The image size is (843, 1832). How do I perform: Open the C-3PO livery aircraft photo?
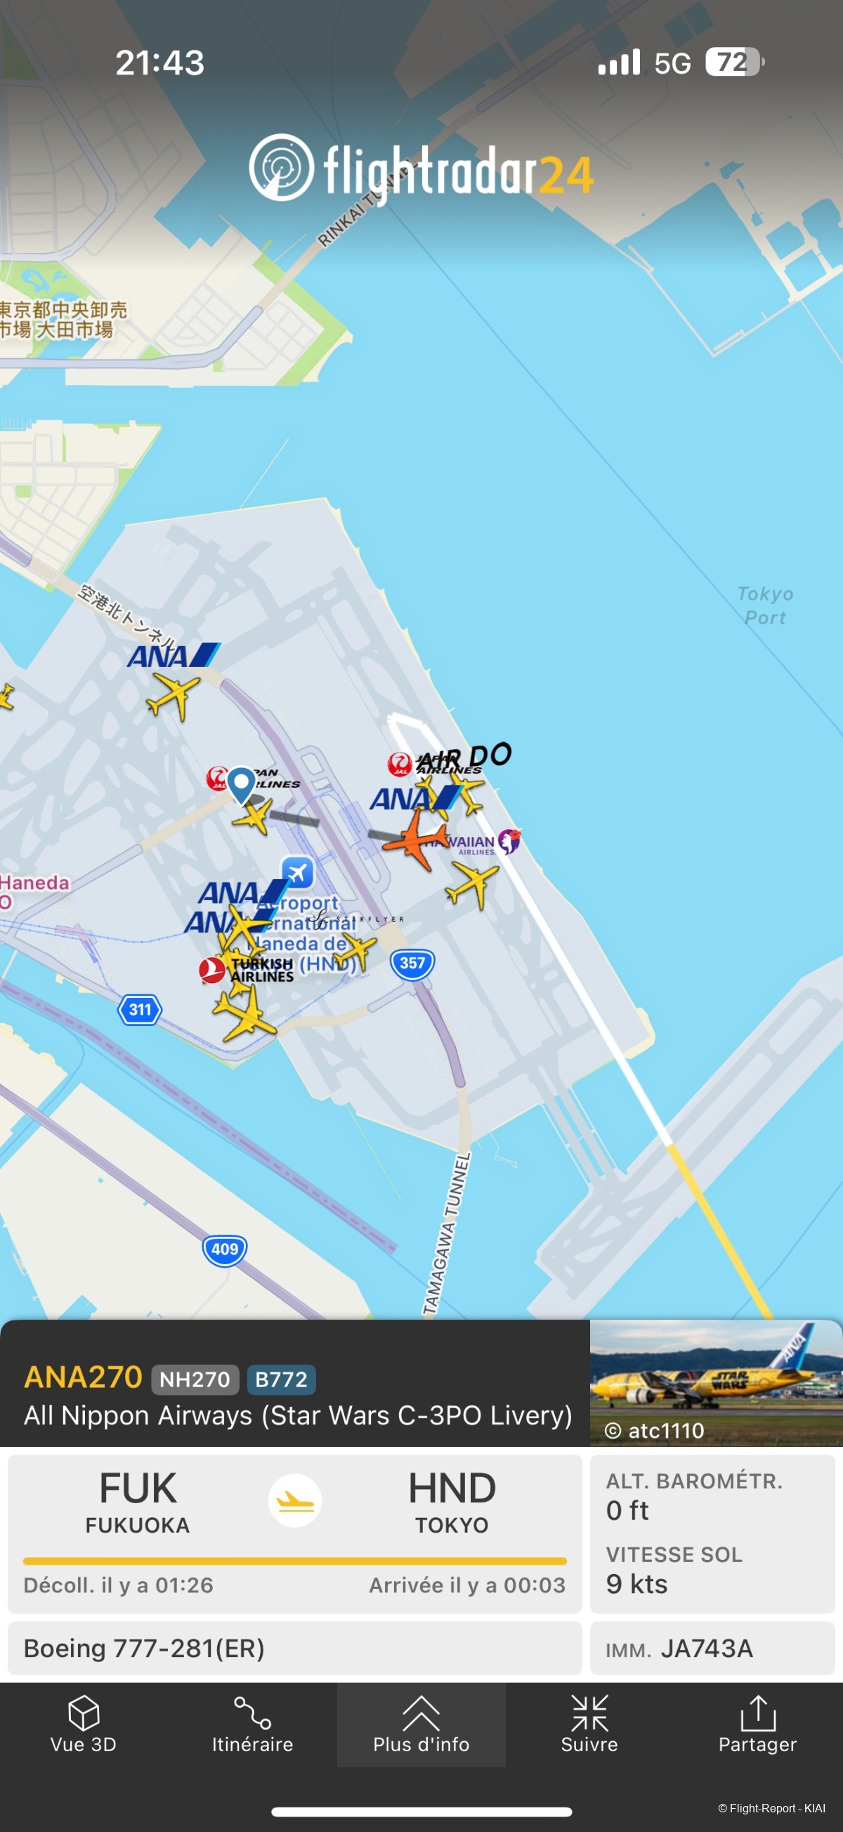(x=716, y=1382)
